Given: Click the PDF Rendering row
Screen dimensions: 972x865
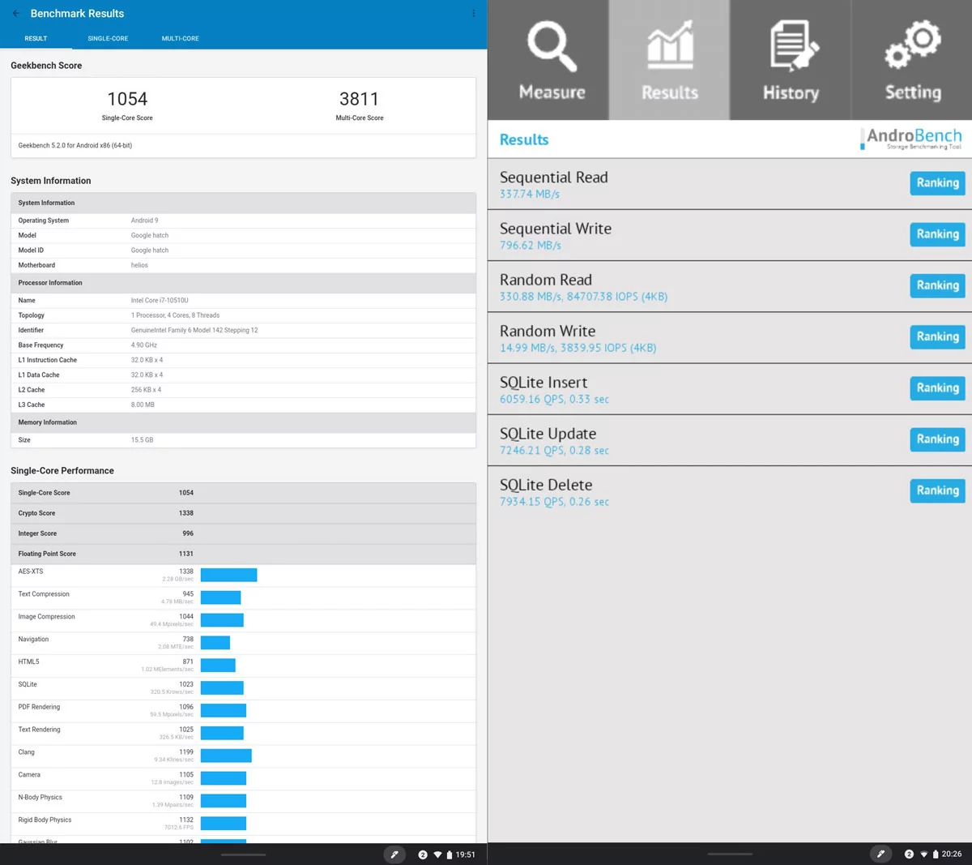Looking at the screenshot, I should [243, 711].
